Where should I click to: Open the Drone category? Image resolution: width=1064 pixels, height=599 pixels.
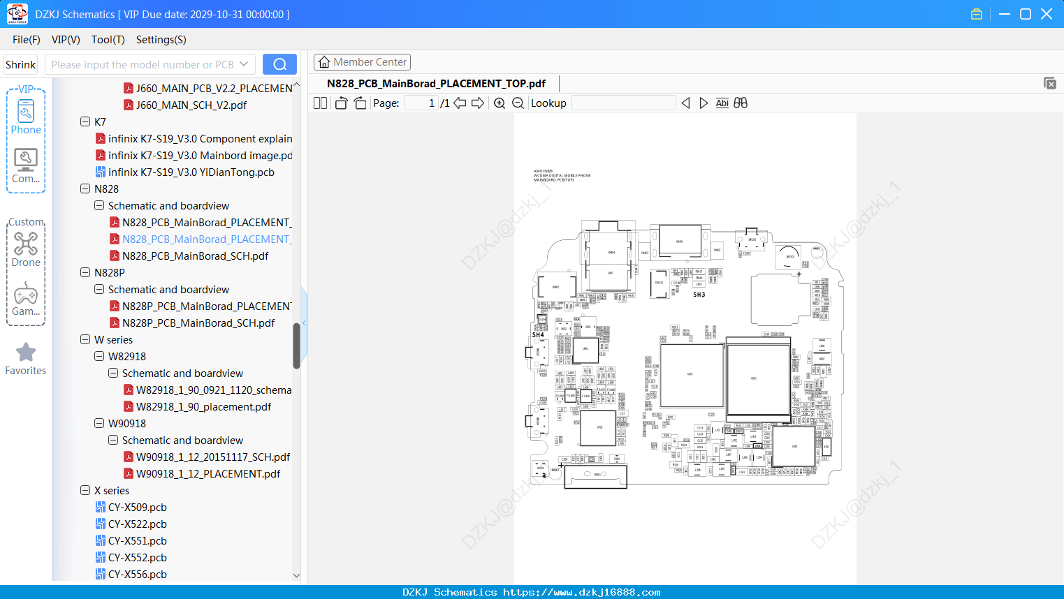point(26,249)
